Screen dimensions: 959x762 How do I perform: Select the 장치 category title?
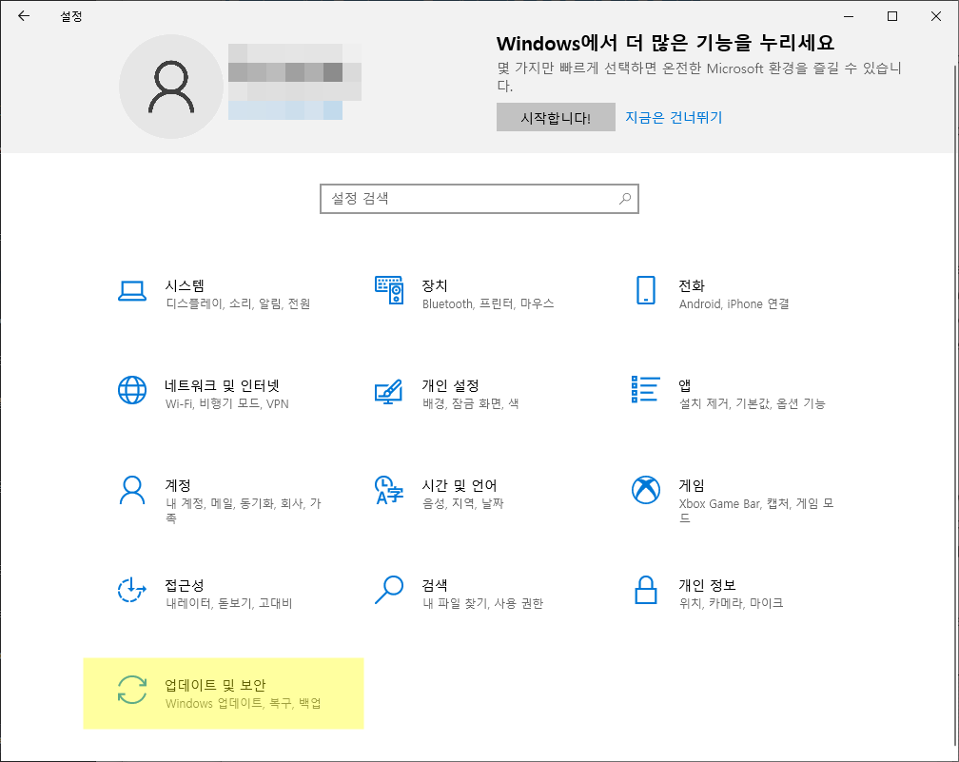point(435,285)
